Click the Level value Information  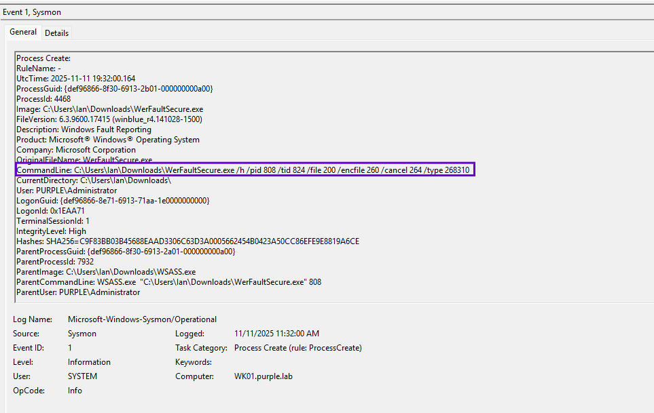89,362
